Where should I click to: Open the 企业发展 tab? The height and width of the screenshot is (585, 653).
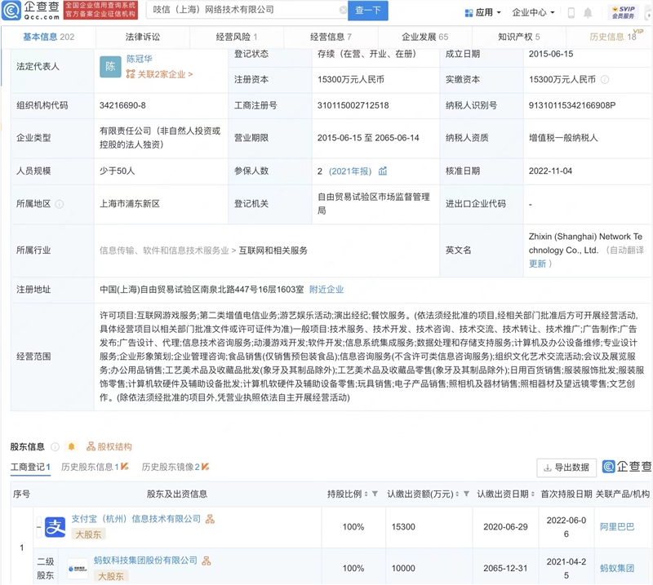point(424,37)
